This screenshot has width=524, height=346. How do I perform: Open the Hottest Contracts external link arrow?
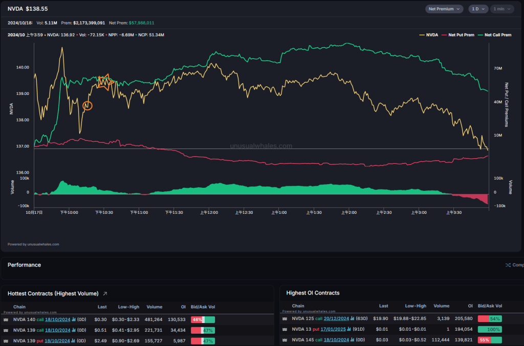tap(105, 293)
